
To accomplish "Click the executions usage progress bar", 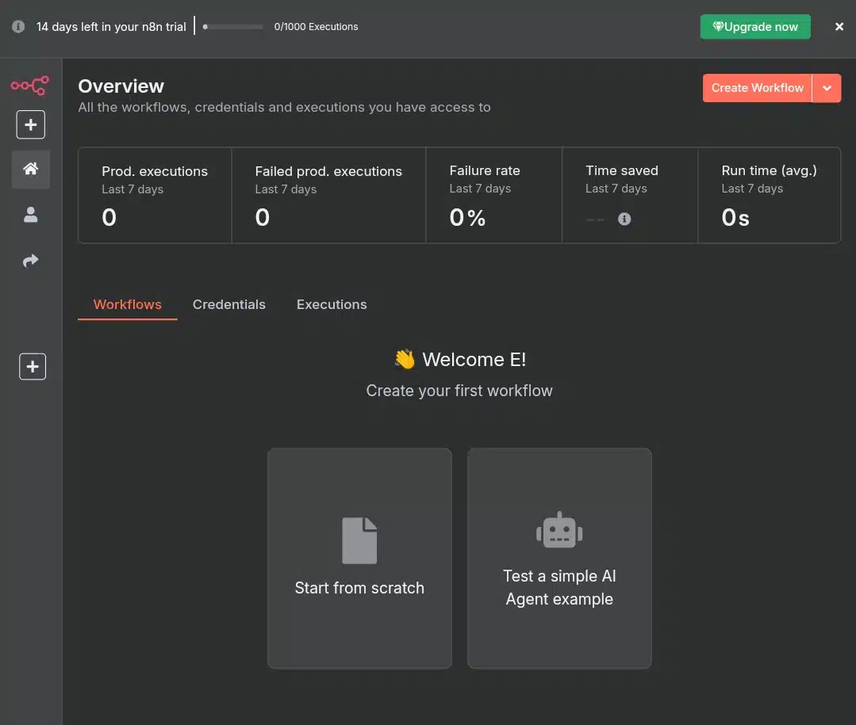I will pyautogui.click(x=233, y=27).
